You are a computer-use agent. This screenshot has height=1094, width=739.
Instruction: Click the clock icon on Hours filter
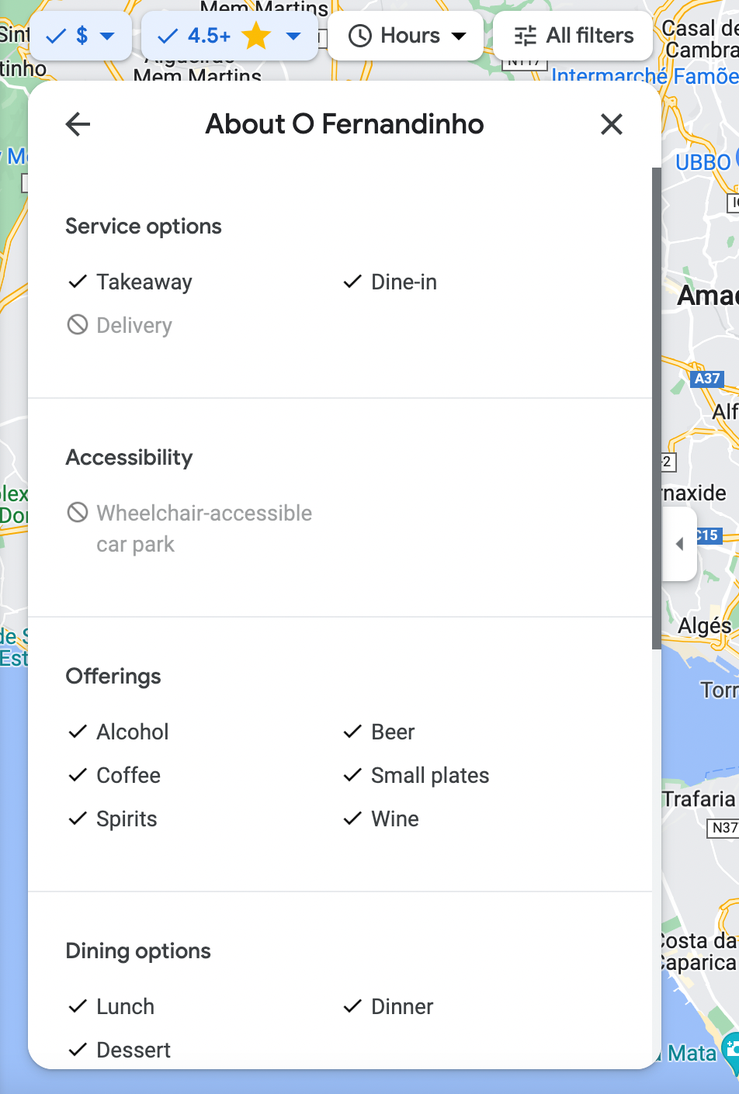click(360, 36)
